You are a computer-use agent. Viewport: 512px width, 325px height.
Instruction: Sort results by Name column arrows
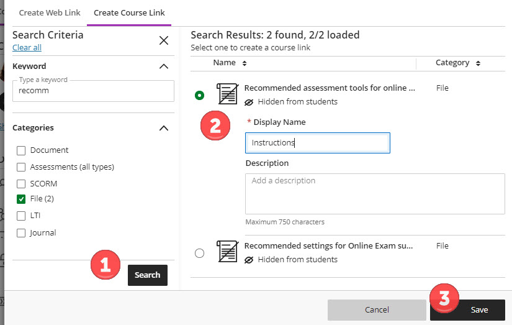coord(245,63)
